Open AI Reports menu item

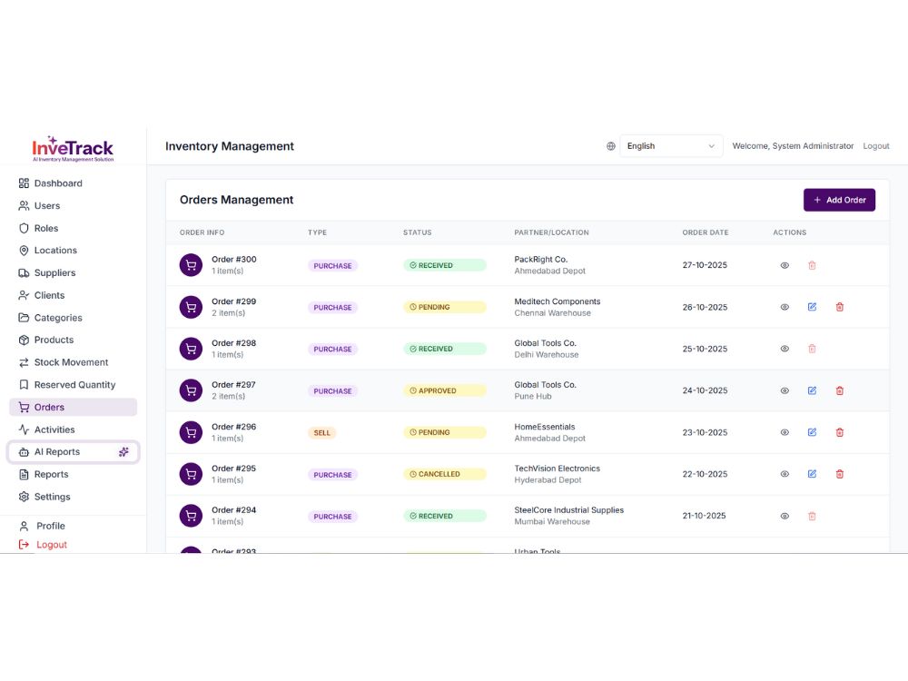click(74, 452)
